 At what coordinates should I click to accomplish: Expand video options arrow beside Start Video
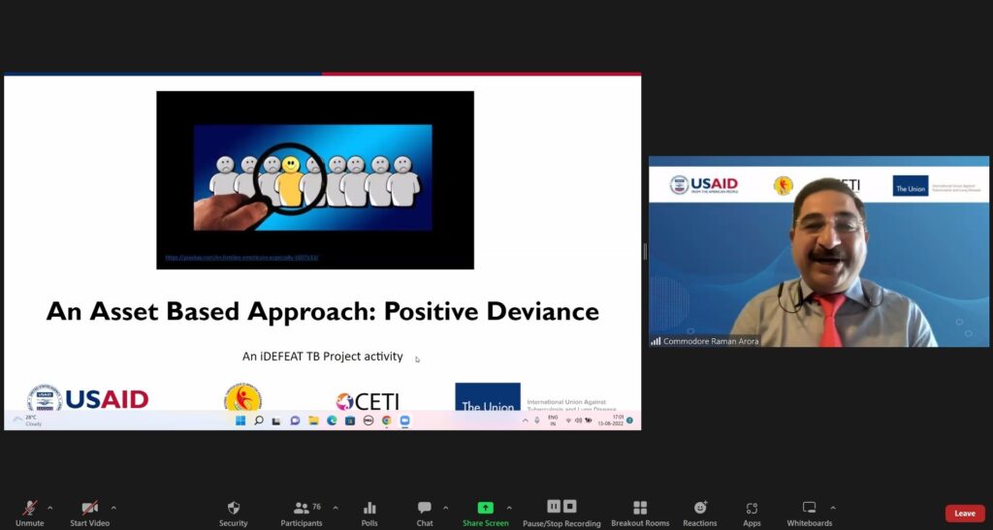coord(113,507)
